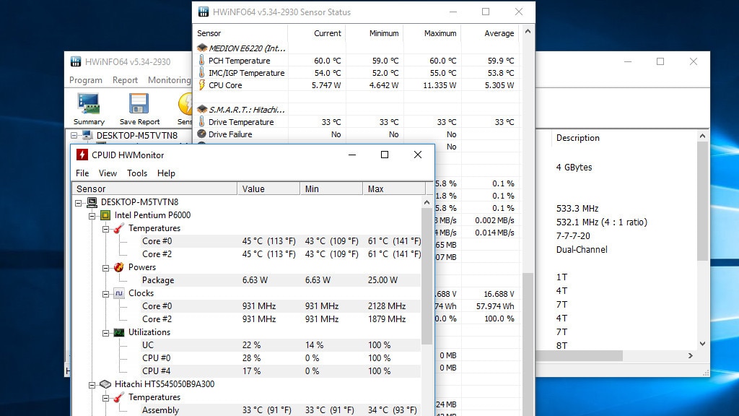Screen dimensions: 739x416
Task: Click the Description column header in HWiNFO64
Action: pyautogui.click(x=578, y=138)
